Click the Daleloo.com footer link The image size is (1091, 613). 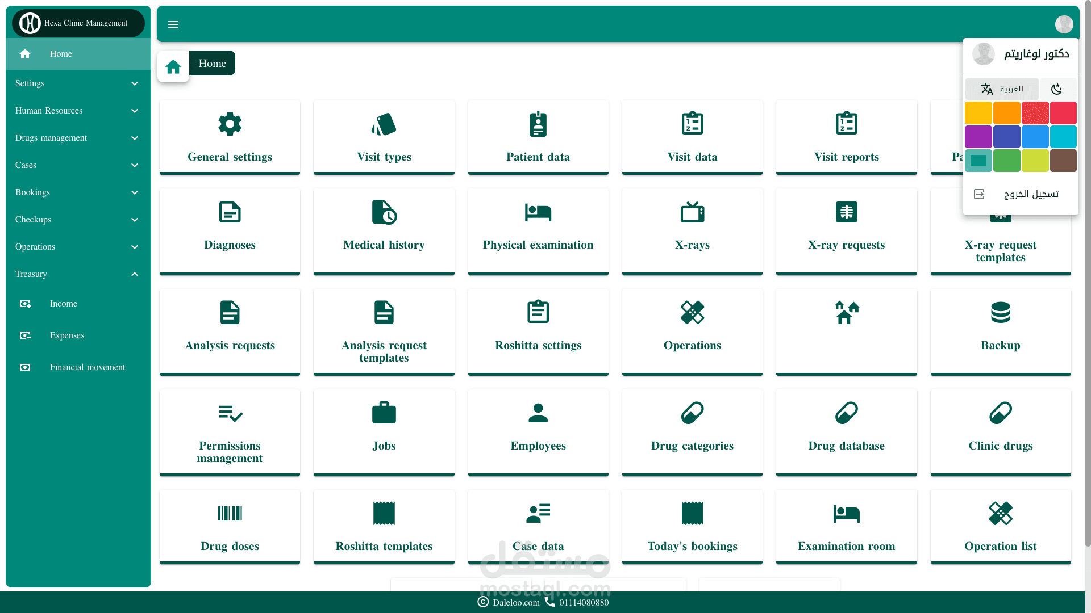click(x=516, y=603)
